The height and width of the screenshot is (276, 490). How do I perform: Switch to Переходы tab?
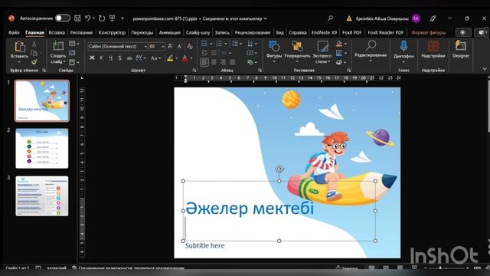142,32
